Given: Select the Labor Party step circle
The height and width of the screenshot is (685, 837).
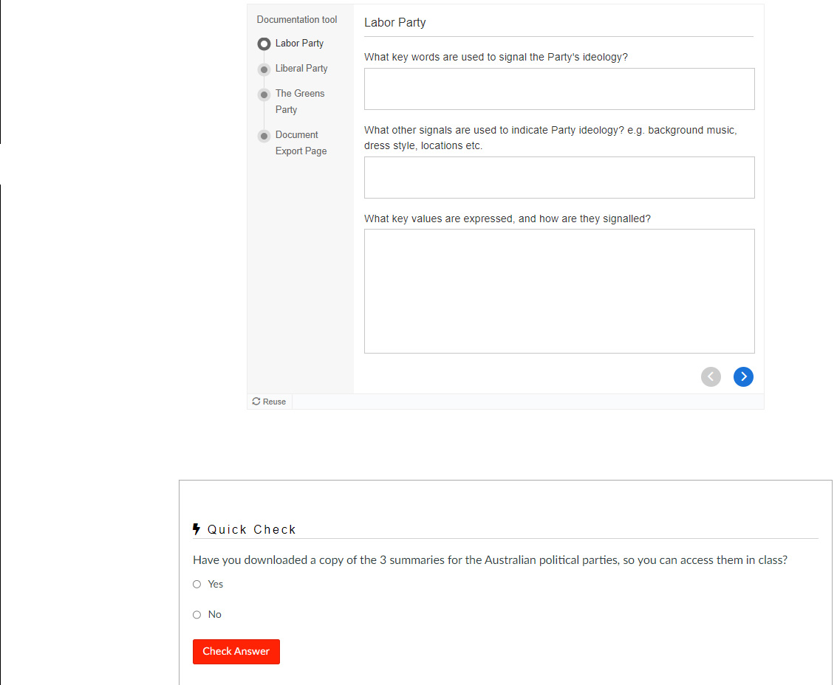Looking at the screenshot, I should coord(264,44).
